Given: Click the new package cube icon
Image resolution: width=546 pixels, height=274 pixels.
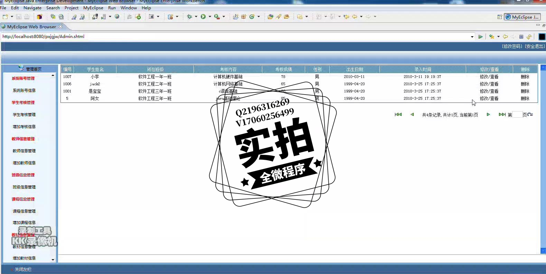Looking at the screenshot, I should click(x=39, y=17).
